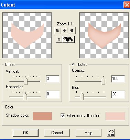
Task: Click the Horizontal offset slider handle
Action: coord(25,96)
